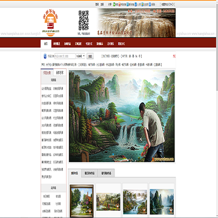Select the white active home tab
Viewport: 218px width, 218px height.
click(46, 44)
